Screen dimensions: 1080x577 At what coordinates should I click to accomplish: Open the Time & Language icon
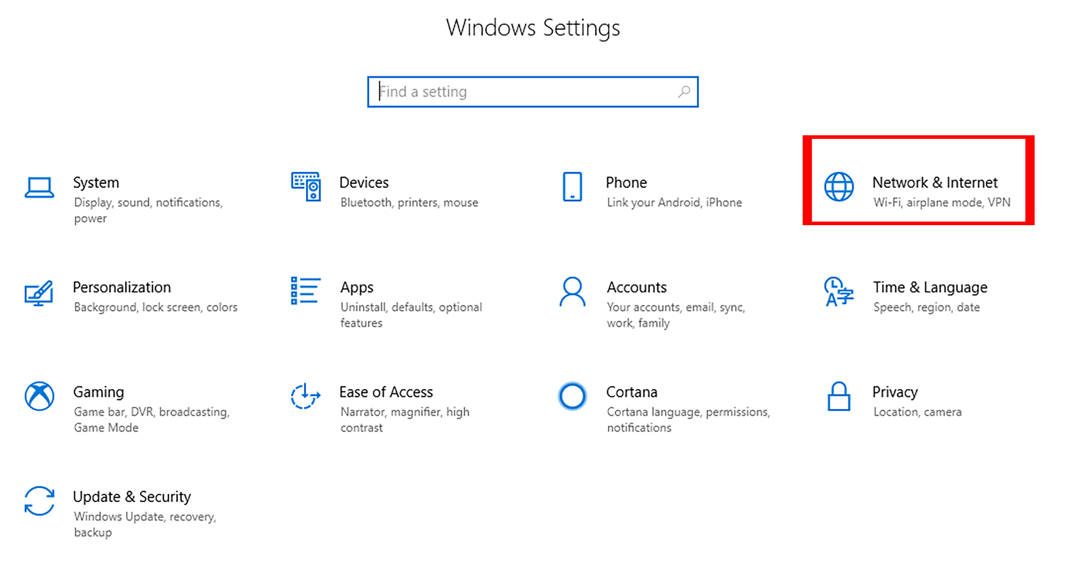coord(839,292)
